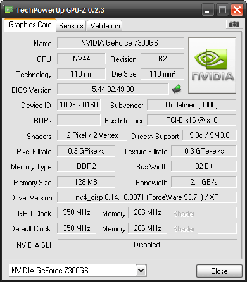Click the Subvendor label
Viewport: 247px width, 282px height.
[x=127, y=106]
